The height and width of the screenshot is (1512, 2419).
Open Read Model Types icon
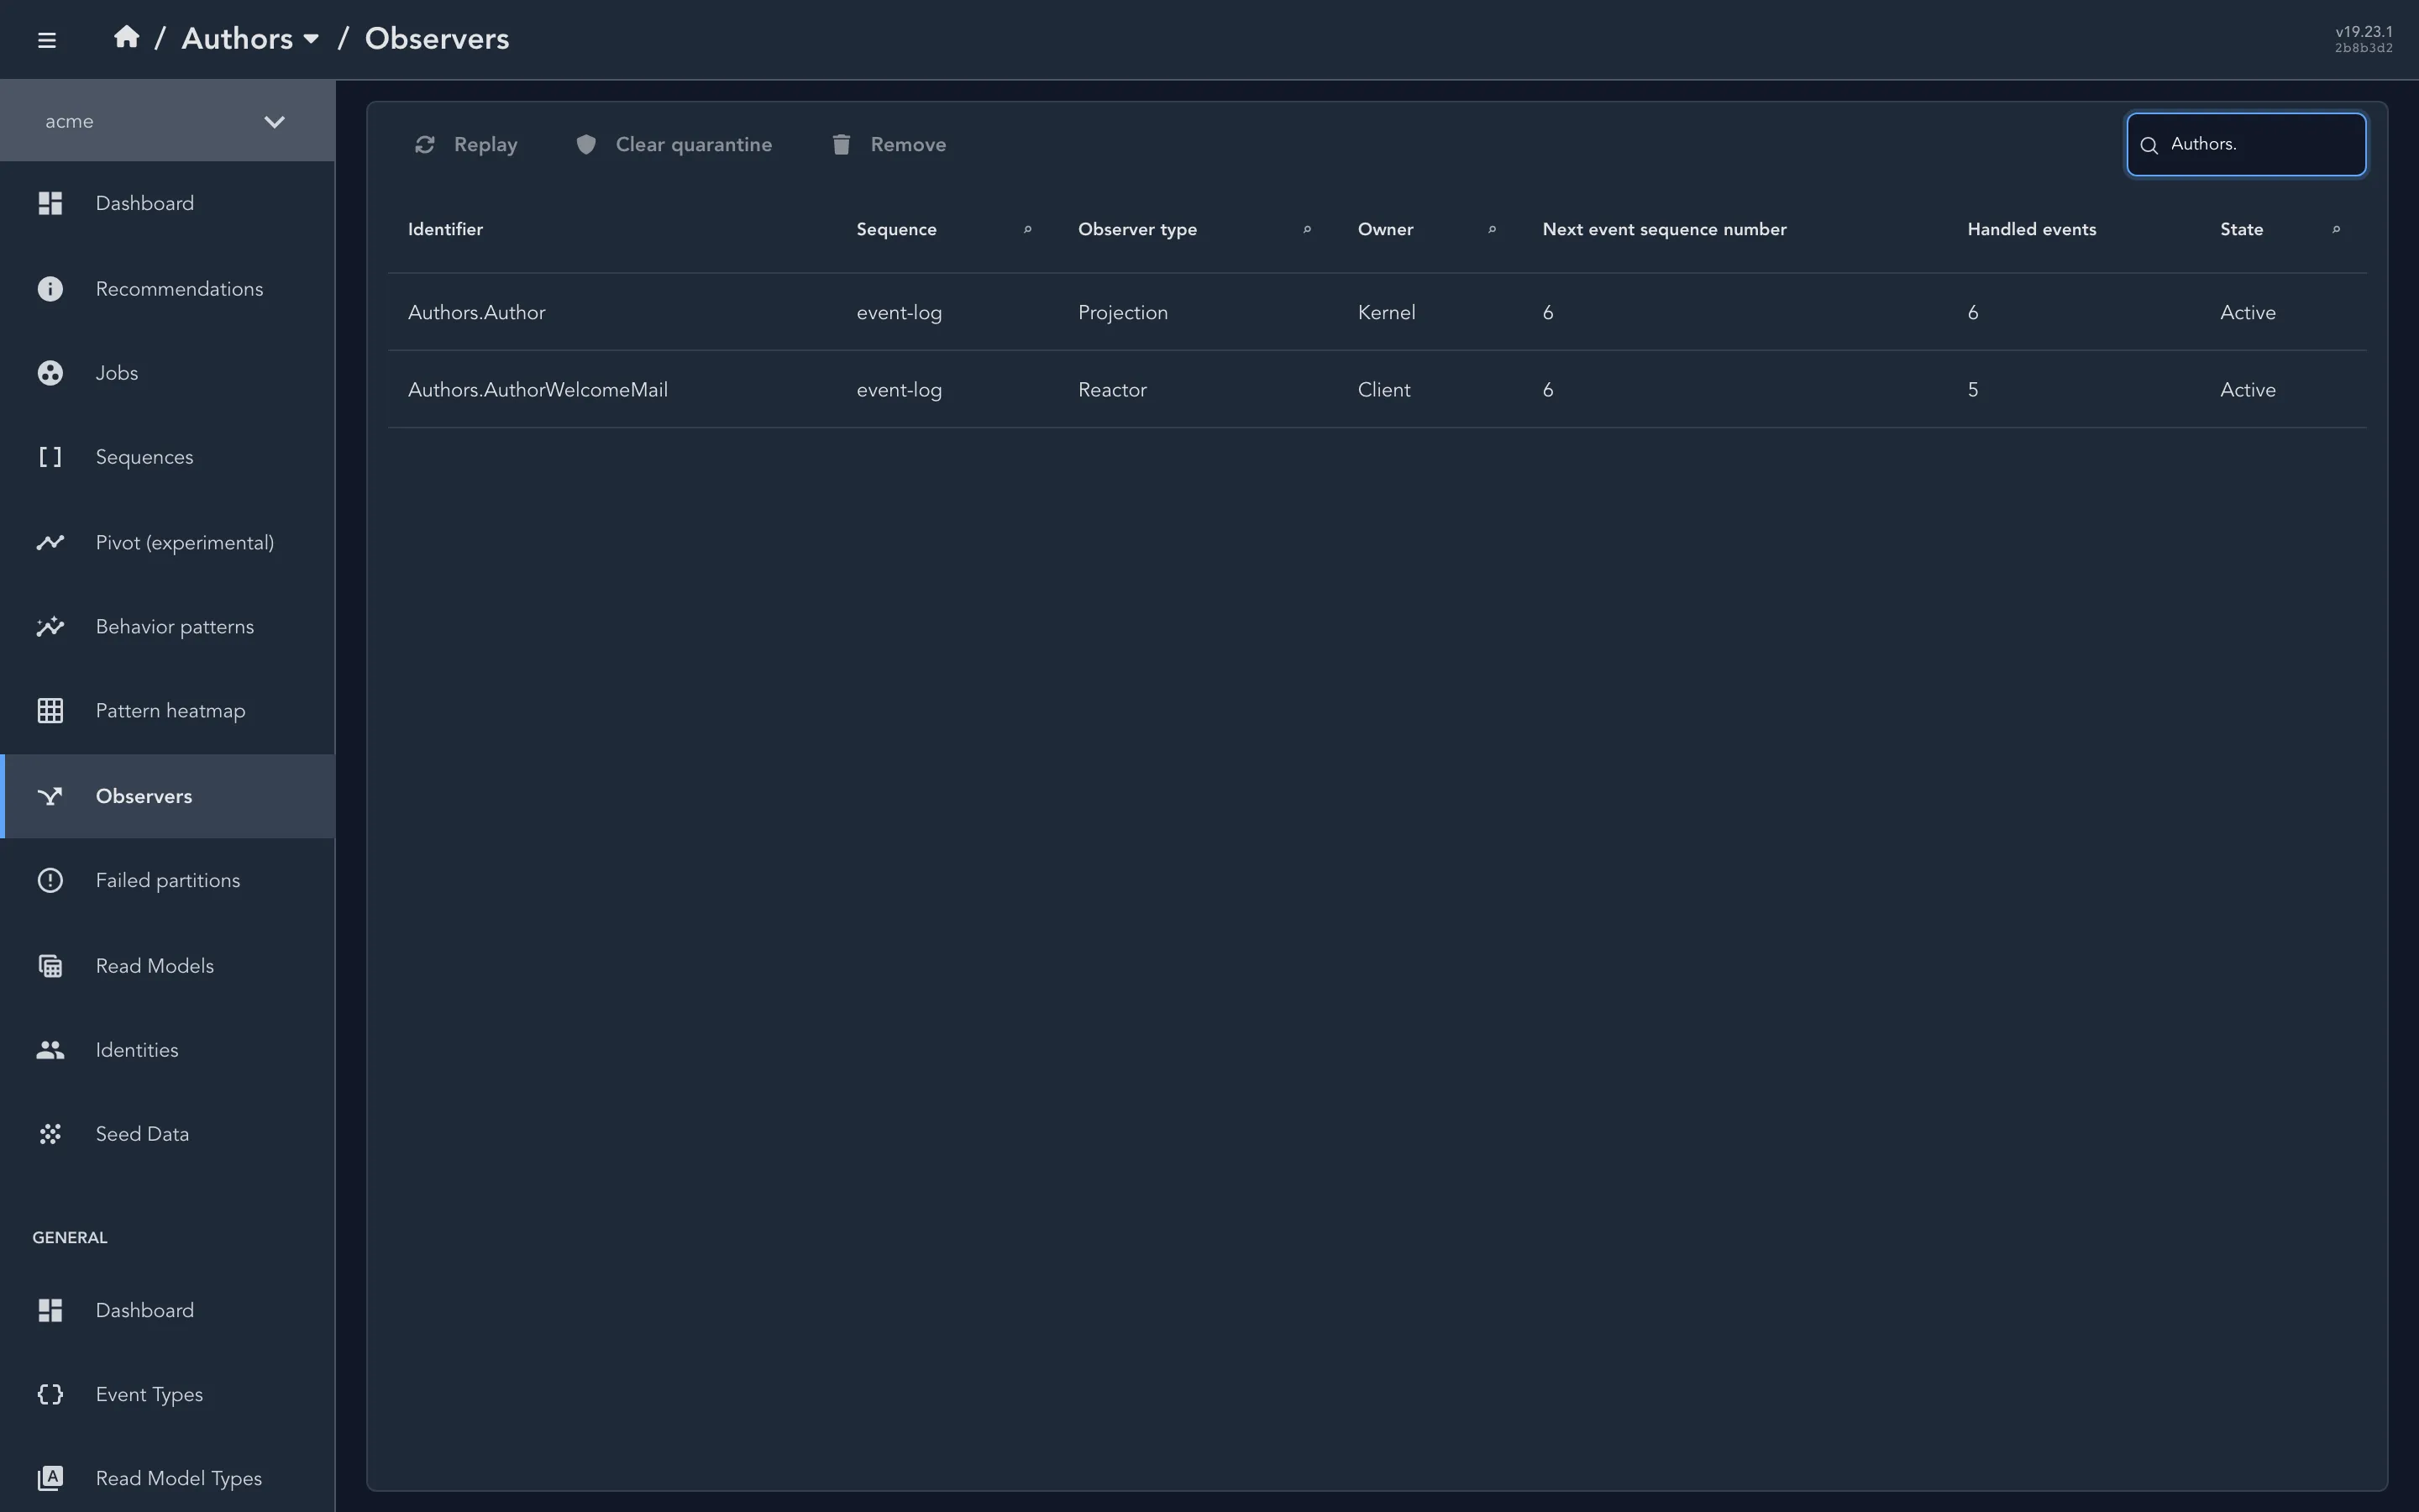(x=50, y=1478)
